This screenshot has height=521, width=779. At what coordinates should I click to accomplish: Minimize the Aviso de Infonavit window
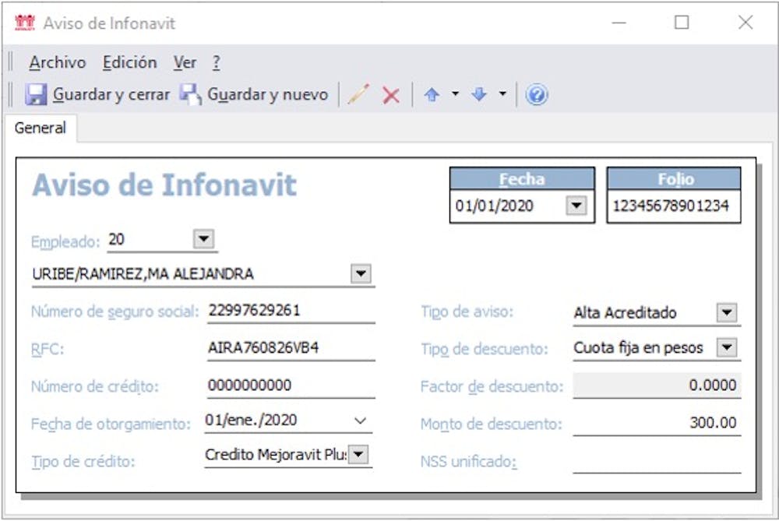coord(619,23)
